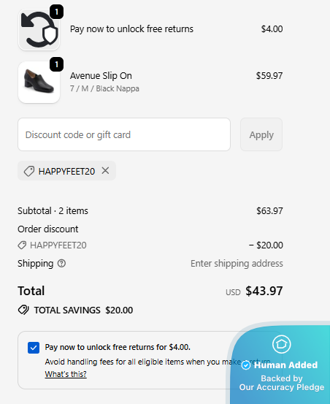Open the What's this? link
This screenshot has width=330, height=404.
pyautogui.click(x=66, y=374)
